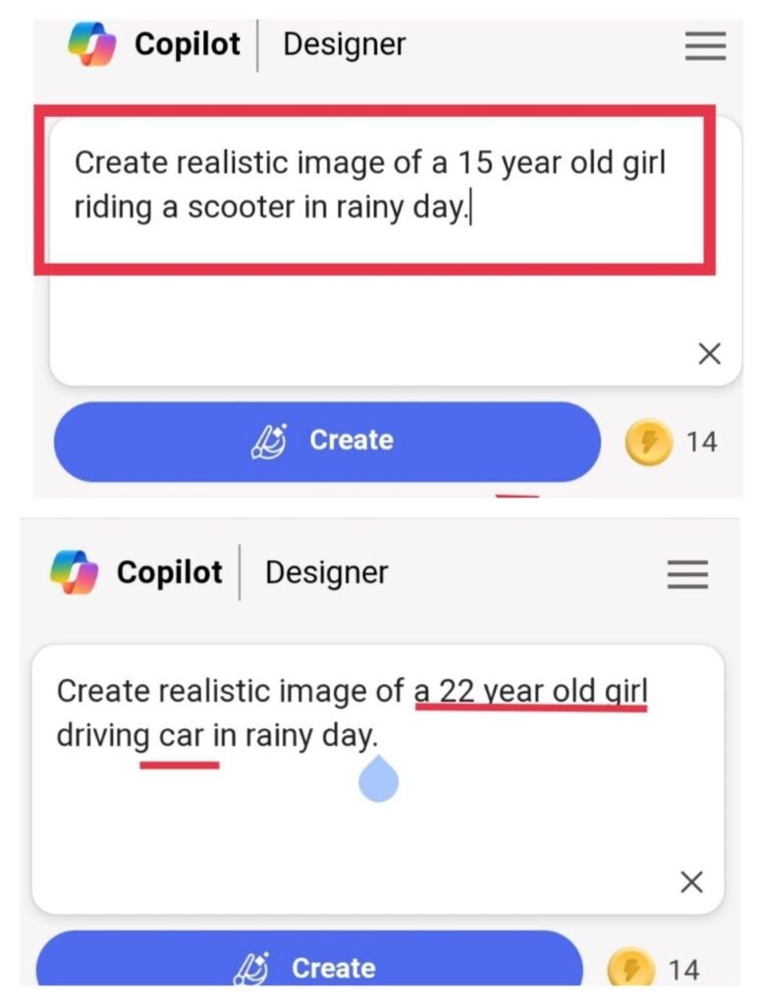Clear the first prompt with the X button
This screenshot has height=1005, width=763.
pyautogui.click(x=711, y=353)
